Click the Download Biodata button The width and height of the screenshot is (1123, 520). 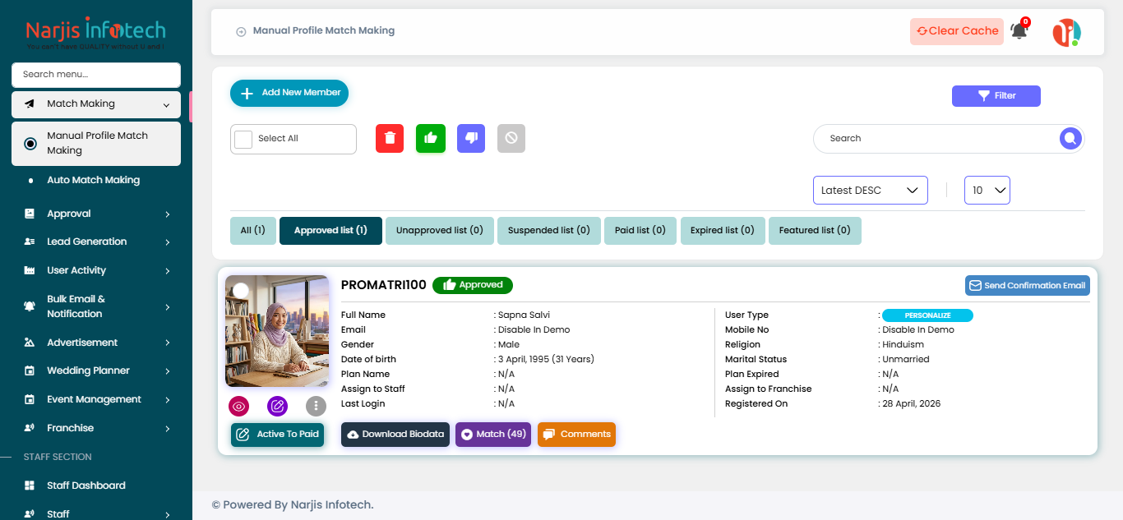pyautogui.click(x=395, y=435)
